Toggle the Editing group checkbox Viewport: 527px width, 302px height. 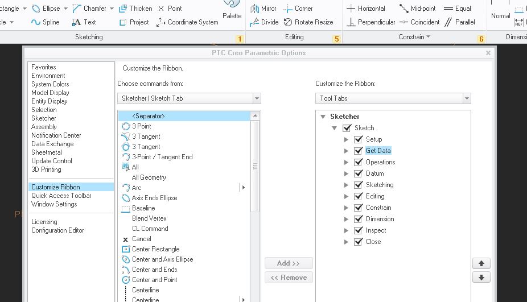359,197
